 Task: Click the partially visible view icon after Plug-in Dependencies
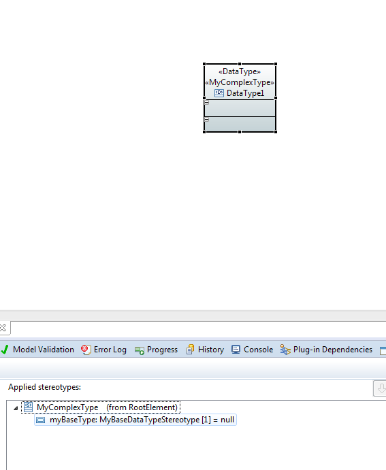click(x=383, y=350)
